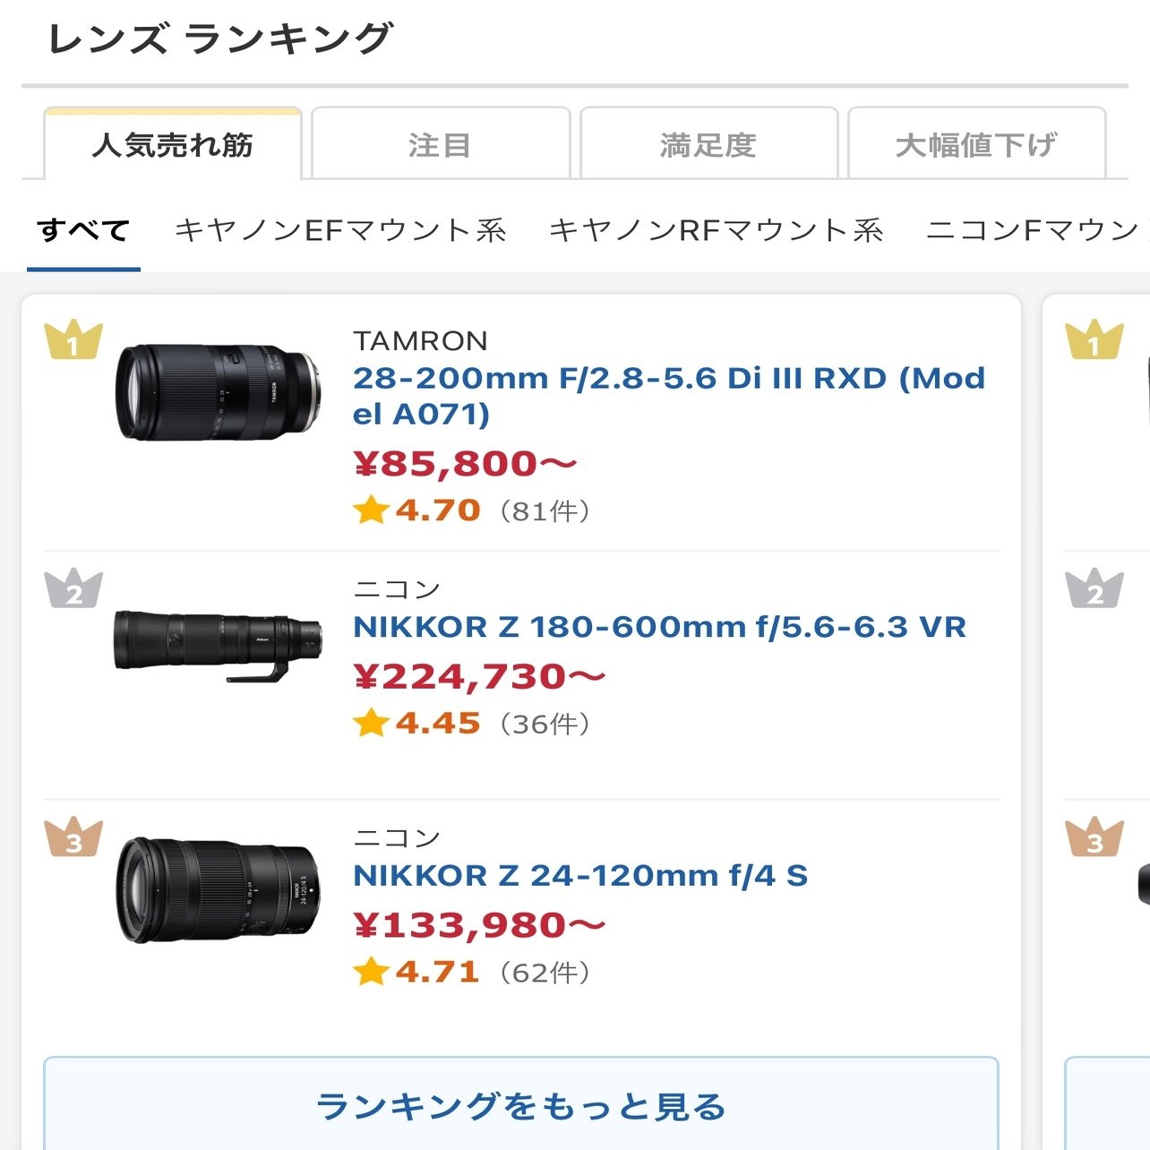1150x1150 pixels.
Task: Open the 大幅値下げ tab
Action: click(x=976, y=144)
